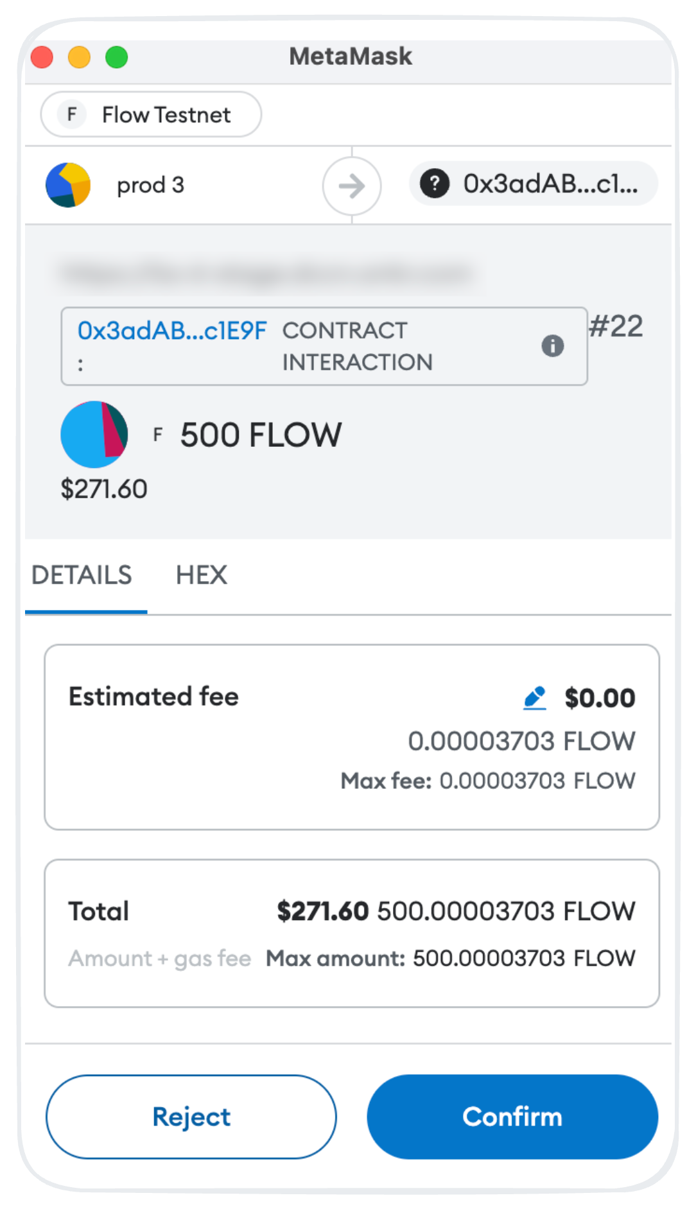
Task: Confirm the 500 FLOW transaction
Action: [x=512, y=1117]
